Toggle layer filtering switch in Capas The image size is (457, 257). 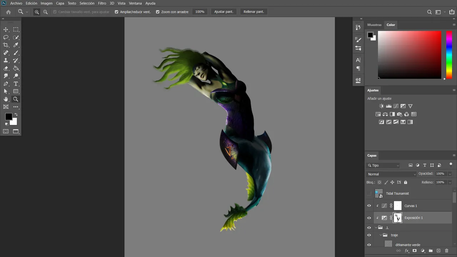point(451,165)
